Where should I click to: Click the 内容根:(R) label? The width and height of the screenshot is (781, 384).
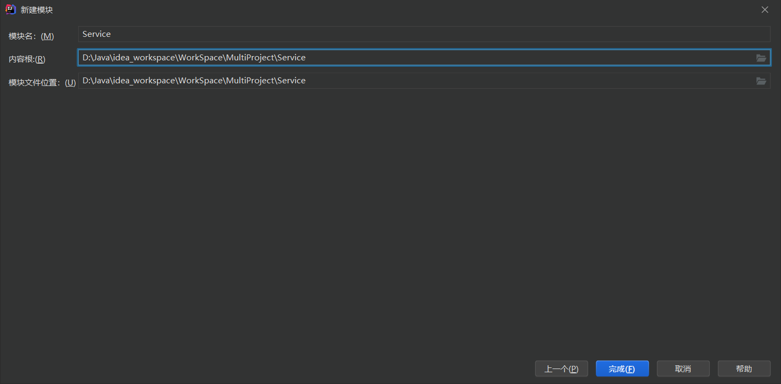(27, 59)
